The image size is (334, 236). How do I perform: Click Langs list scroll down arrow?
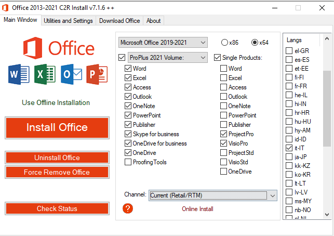(x=327, y=215)
